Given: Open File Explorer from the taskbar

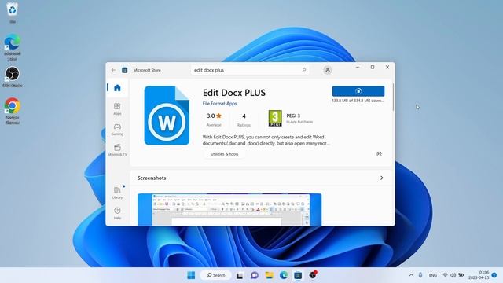Looking at the screenshot, I should tap(269, 275).
